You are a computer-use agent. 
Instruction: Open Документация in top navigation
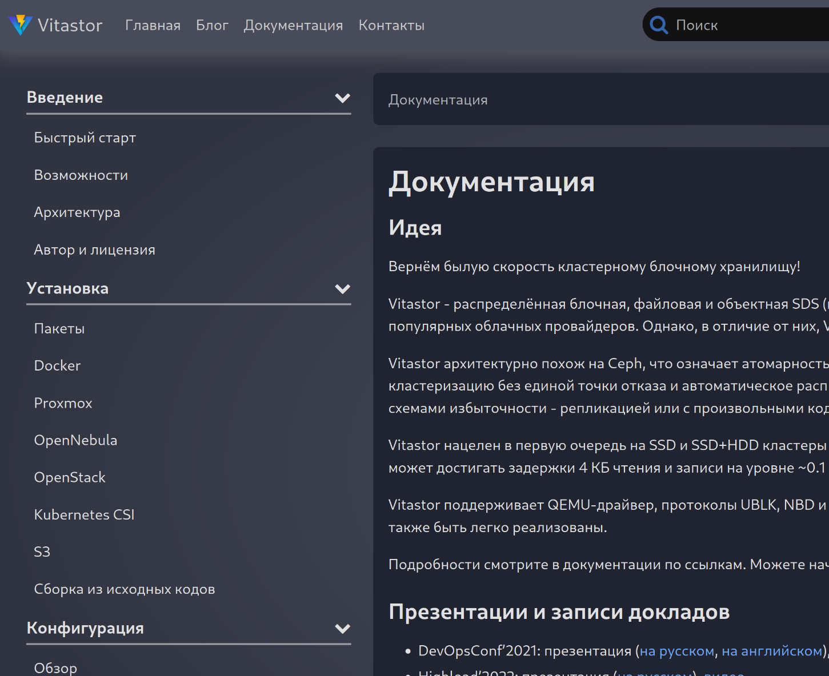pyautogui.click(x=293, y=25)
